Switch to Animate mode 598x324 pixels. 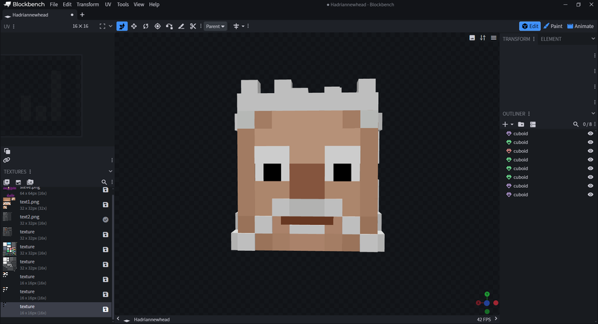coord(581,27)
